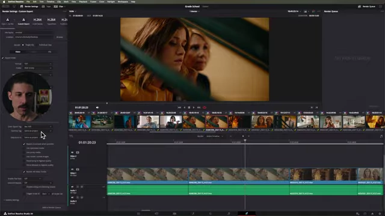Image resolution: width=385 pixels, height=216 pixels.
Task: Switch to the Deliver page icon
Action: click(x=247, y=214)
